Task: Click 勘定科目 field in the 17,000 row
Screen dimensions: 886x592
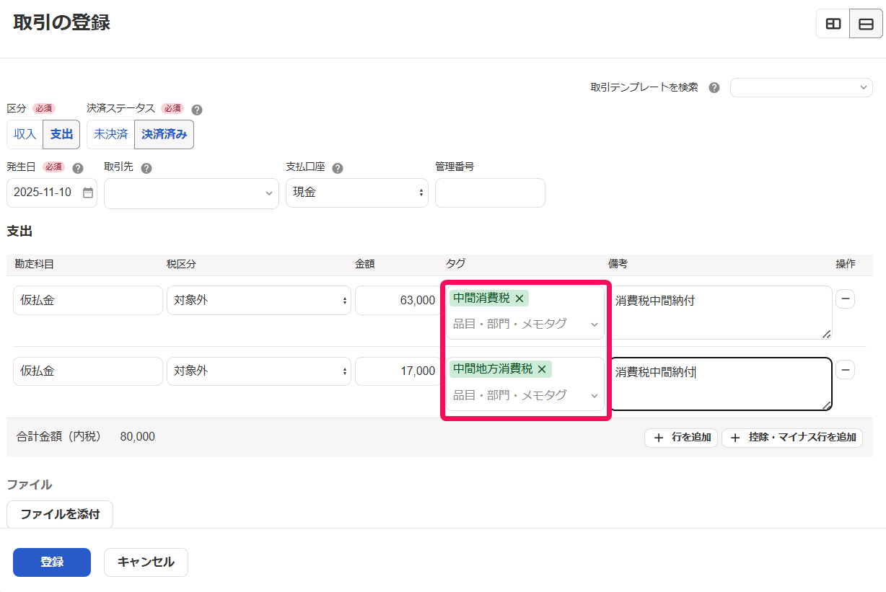Action: pos(88,371)
